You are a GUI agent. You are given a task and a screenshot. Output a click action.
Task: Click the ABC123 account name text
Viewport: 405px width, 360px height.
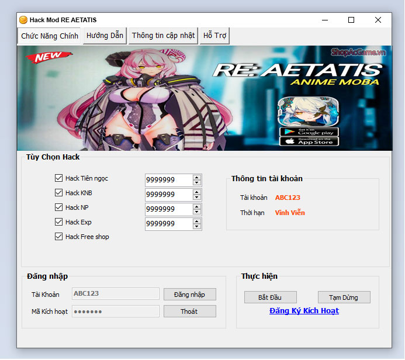288,198
